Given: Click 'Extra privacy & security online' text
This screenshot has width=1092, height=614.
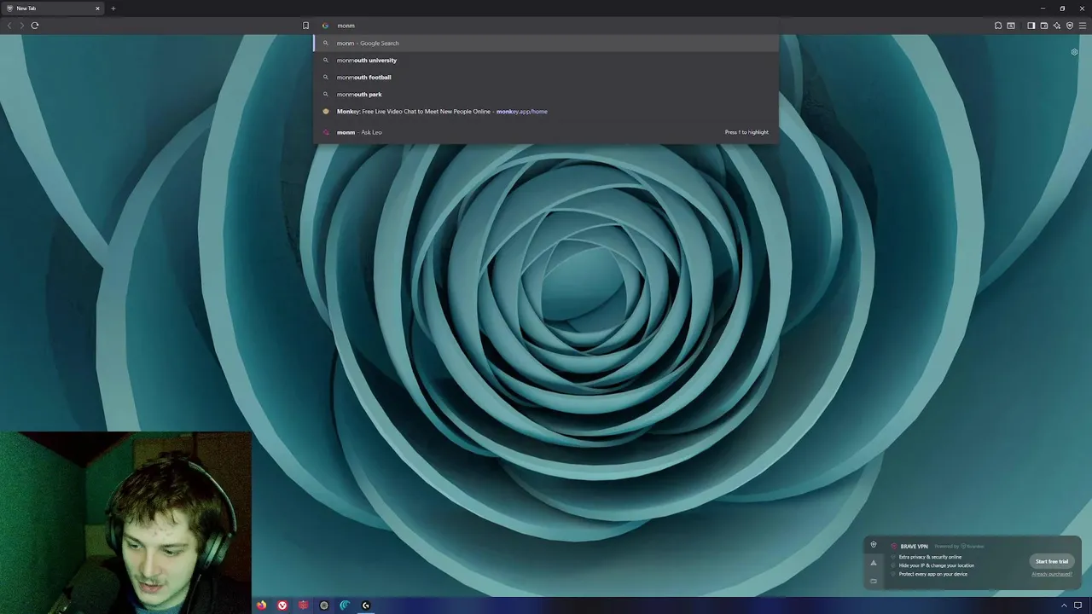Looking at the screenshot, I should (x=930, y=557).
